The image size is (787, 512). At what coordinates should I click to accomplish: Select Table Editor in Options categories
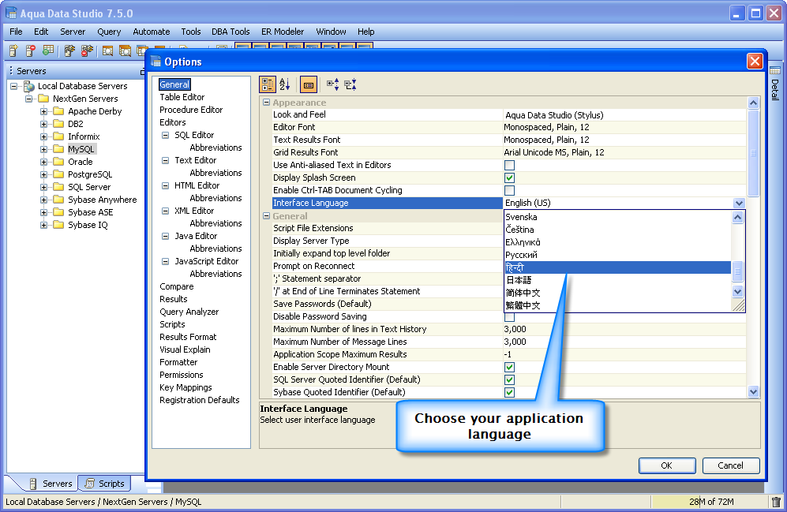coord(182,97)
